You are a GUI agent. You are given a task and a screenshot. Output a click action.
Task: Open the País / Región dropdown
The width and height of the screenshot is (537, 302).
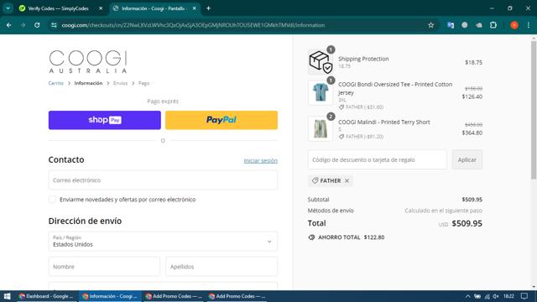[163, 242]
